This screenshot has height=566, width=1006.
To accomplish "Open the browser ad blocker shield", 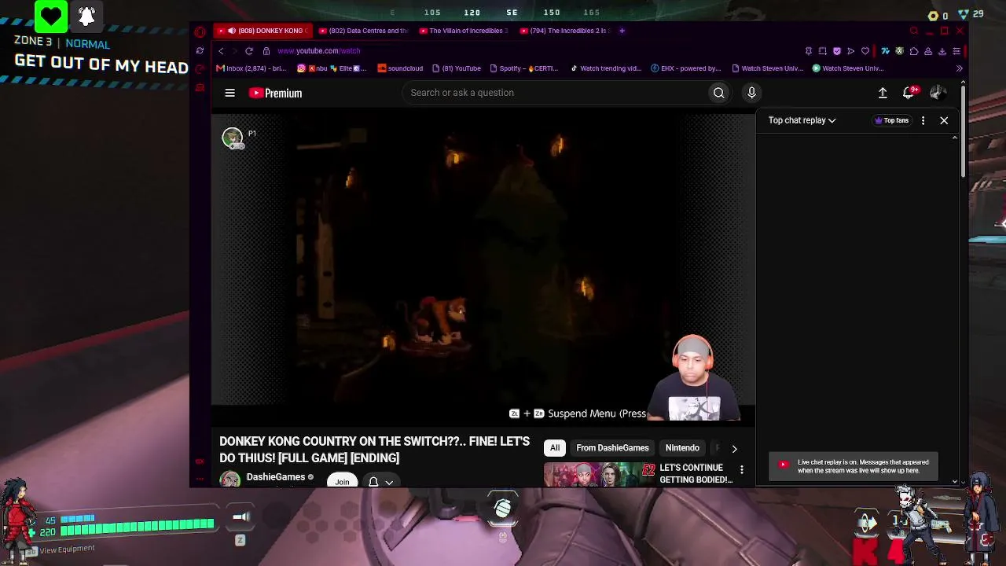I will point(836,51).
